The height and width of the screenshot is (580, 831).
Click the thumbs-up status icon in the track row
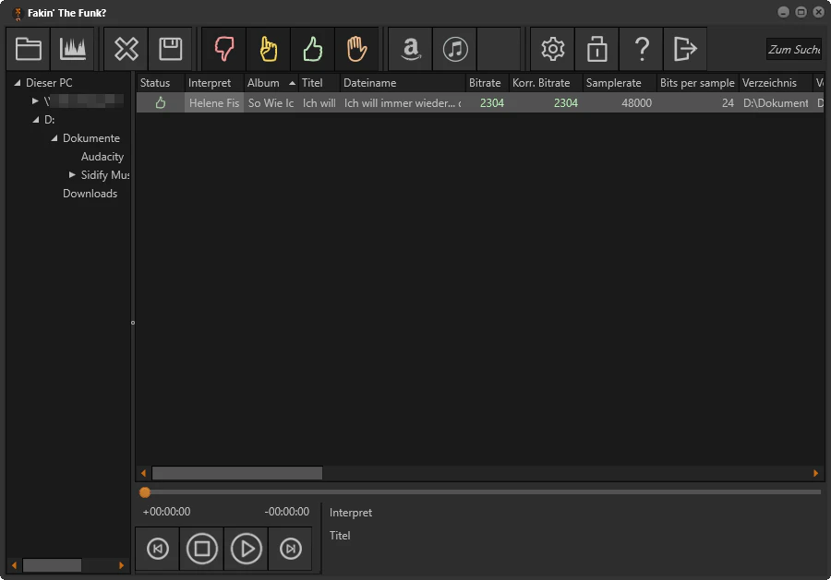pyautogui.click(x=160, y=103)
